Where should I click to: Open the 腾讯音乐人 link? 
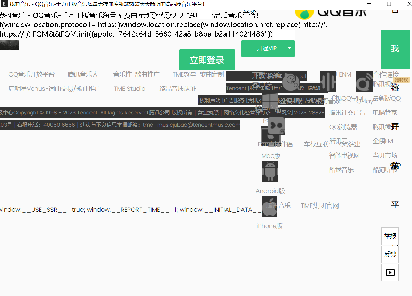click(83, 74)
